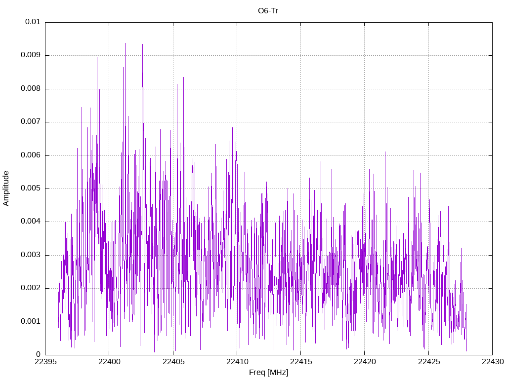Click the plot title O6-Tr
The height and width of the screenshot is (379, 506).
[268, 11]
